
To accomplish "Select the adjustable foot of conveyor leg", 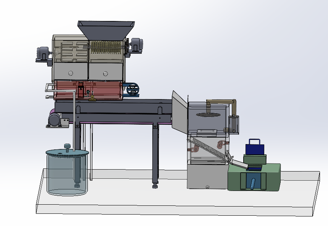I will click(x=155, y=186).
